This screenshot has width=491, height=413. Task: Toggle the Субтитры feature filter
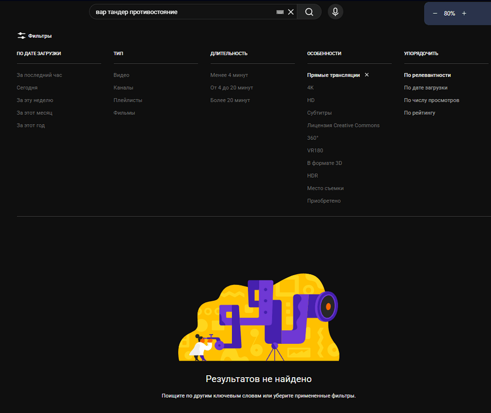(319, 113)
